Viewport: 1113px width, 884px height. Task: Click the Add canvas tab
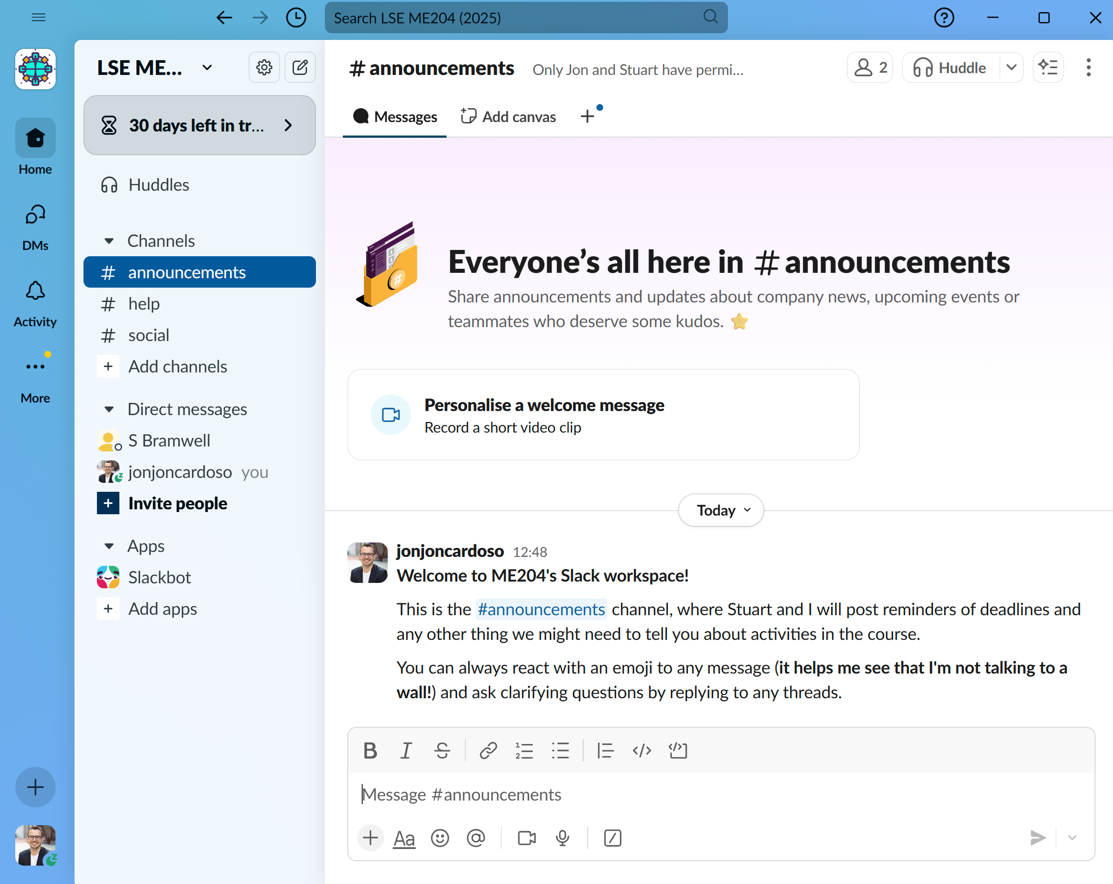508,117
